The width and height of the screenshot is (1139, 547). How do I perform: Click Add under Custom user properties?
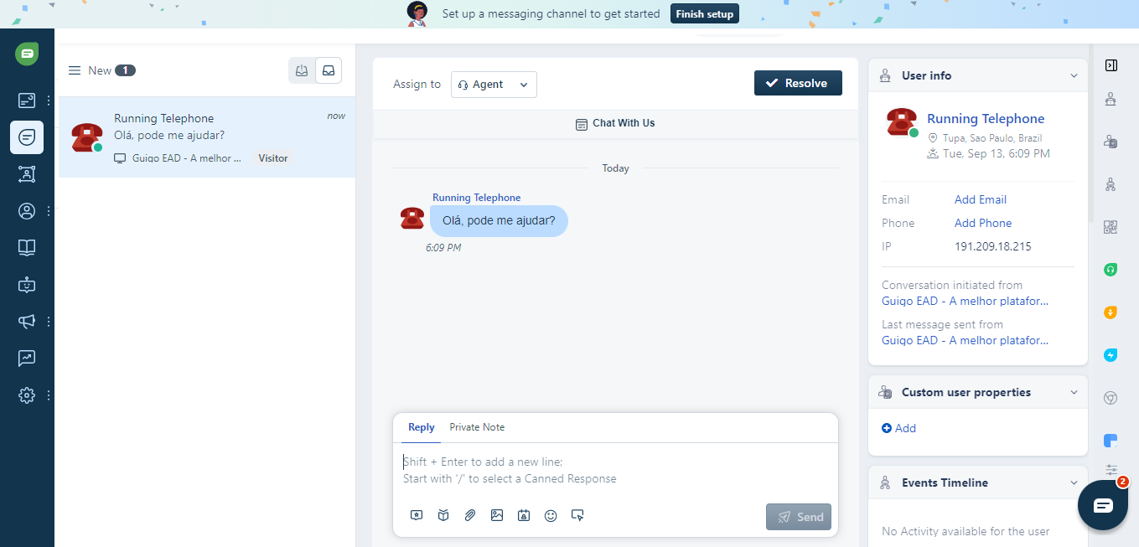coord(899,428)
